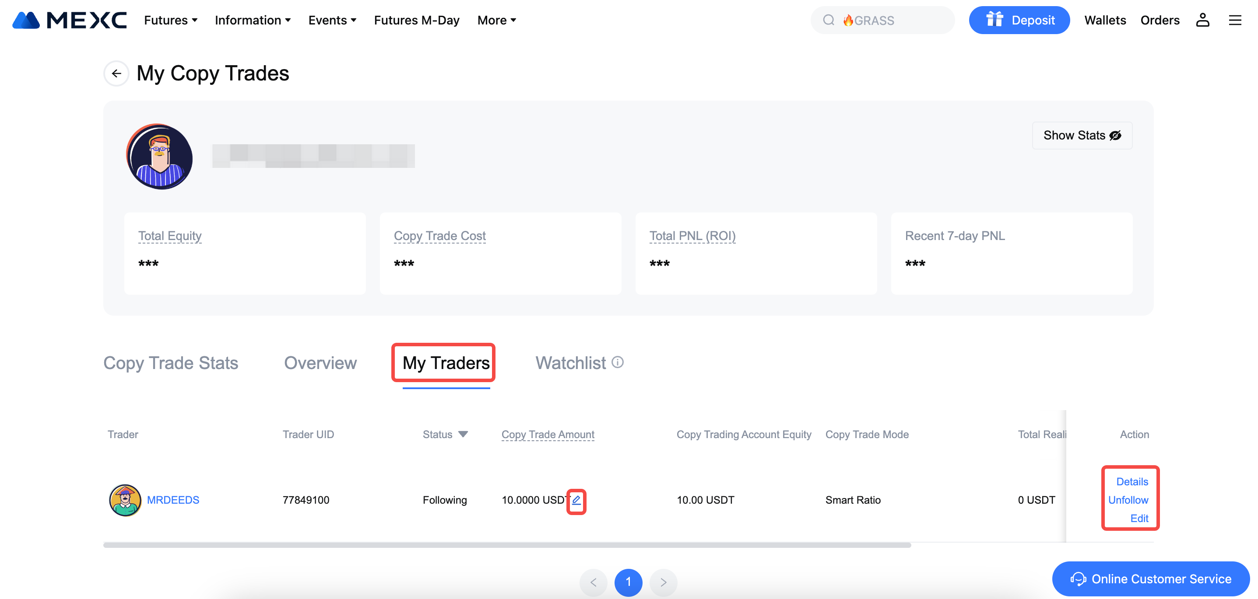This screenshot has width=1258, height=599.
Task: Switch to the Overview tab
Action: [x=320, y=363]
